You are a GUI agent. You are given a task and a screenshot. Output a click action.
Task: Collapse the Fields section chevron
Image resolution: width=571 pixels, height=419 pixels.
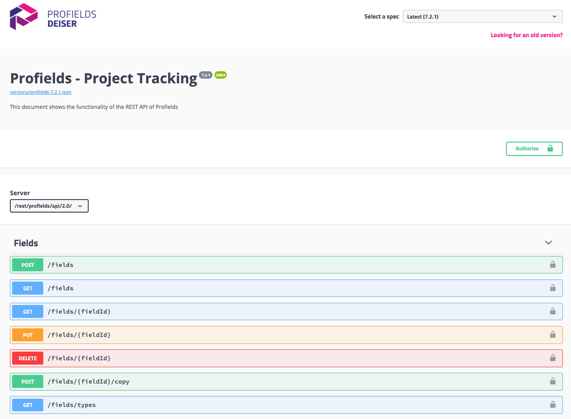pyautogui.click(x=548, y=243)
